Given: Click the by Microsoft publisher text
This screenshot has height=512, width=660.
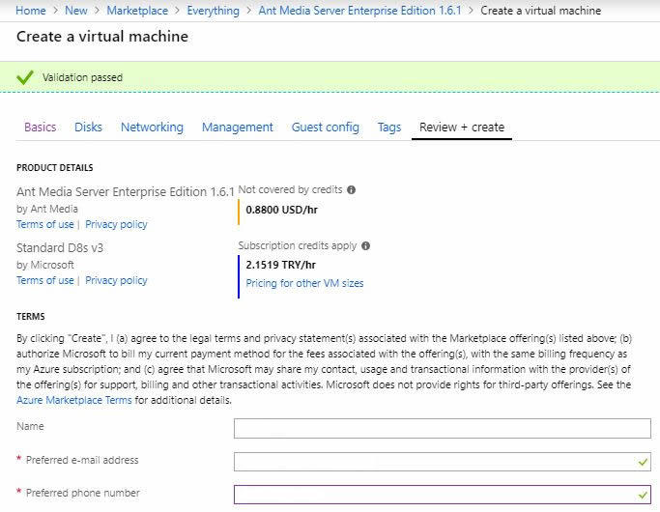Looking at the screenshot, I should point(45,265).
